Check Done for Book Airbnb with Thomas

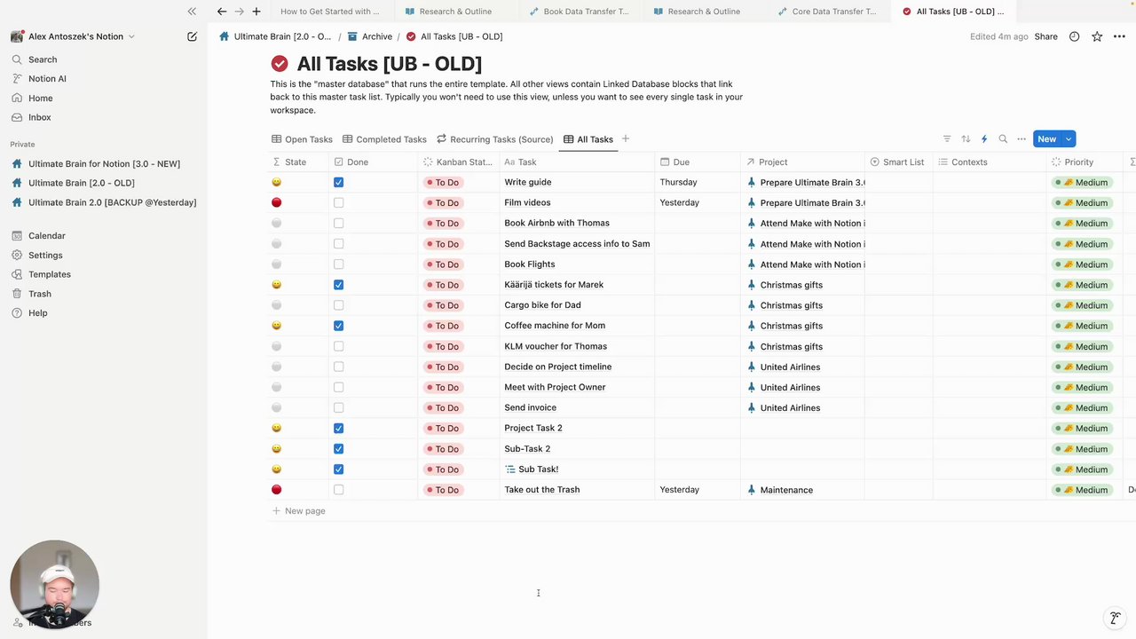[x=338, y=224]
